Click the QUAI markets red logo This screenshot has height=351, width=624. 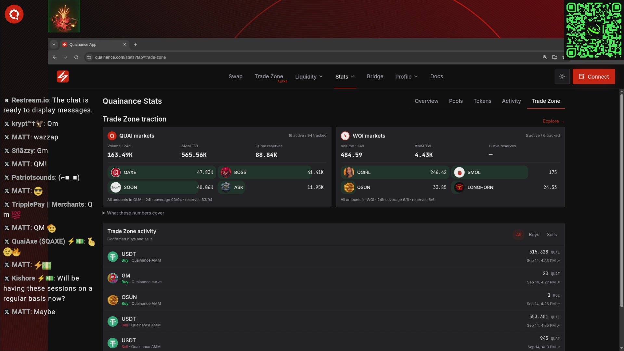(x=112, y=136)
